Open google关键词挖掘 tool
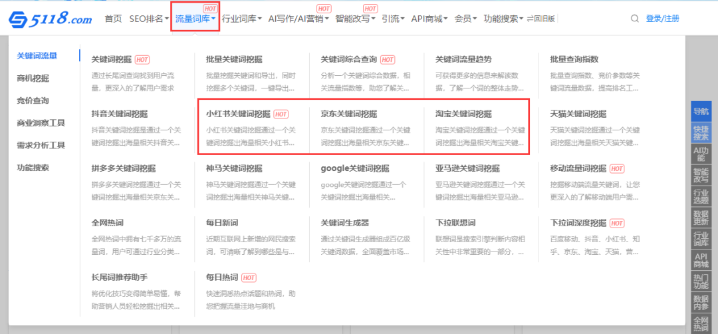This screenshot has width=718, height=334. (355, 168)
